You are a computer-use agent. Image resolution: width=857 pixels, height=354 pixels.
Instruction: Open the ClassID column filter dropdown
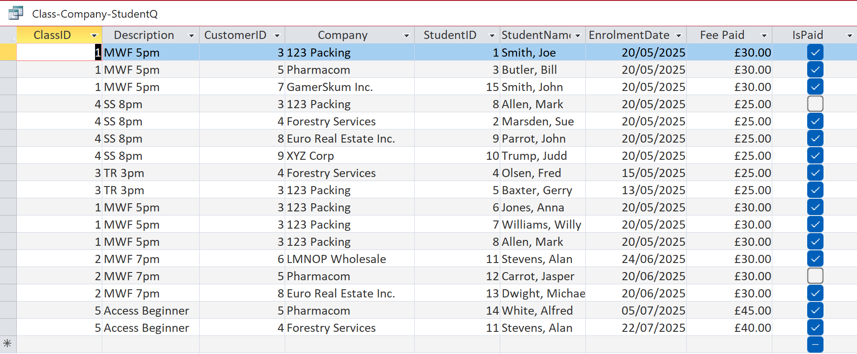pyautogui.click(x=94, y=35)
